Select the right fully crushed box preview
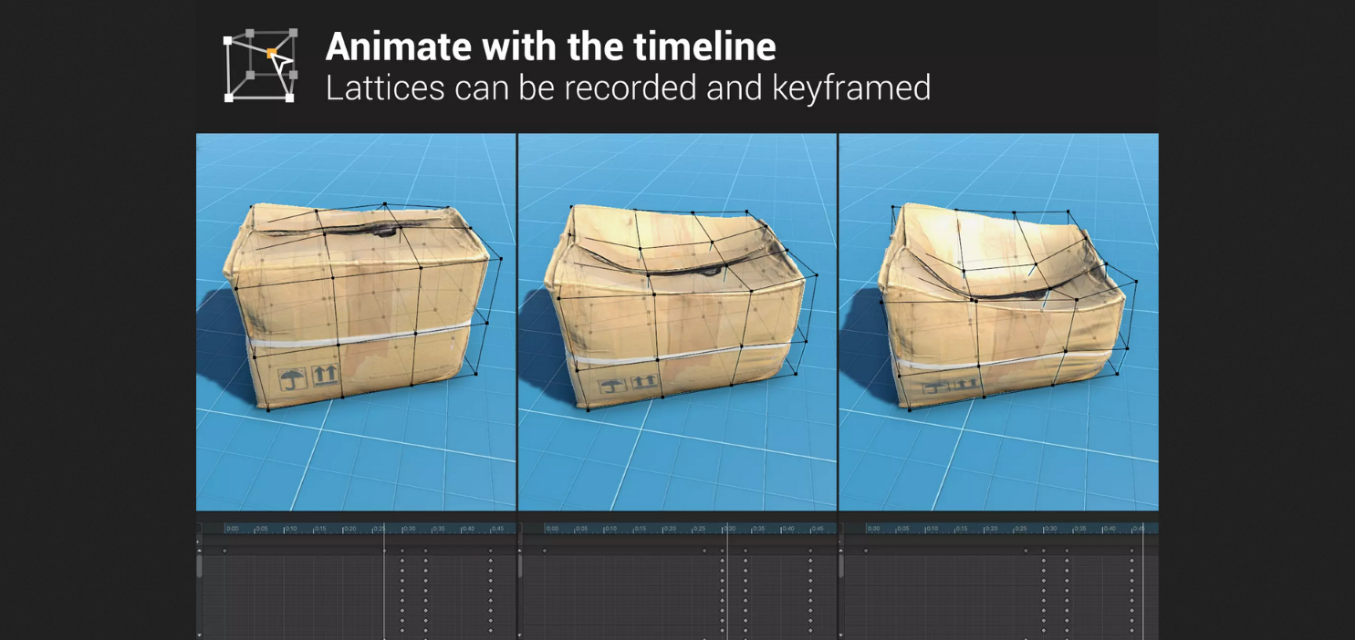The height and width of the screenshot is (640, 1355). [998, 321]
